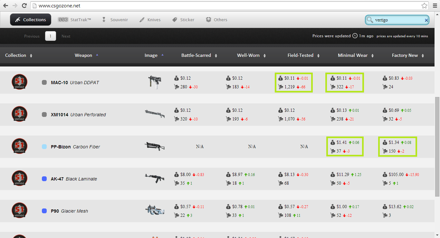440x238 pixels.
Task: Click the magnifier icon in the search box
Action: click(370, 20)
